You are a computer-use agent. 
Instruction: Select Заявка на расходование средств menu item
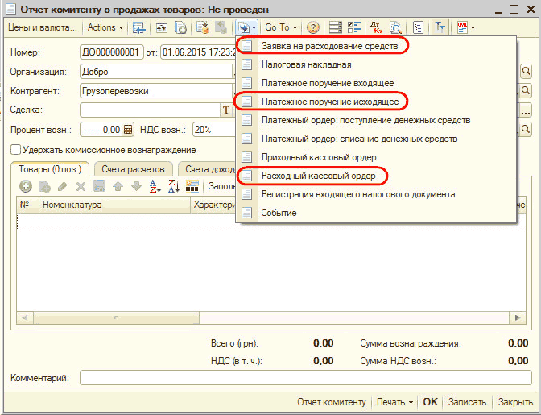pos(329,46)
